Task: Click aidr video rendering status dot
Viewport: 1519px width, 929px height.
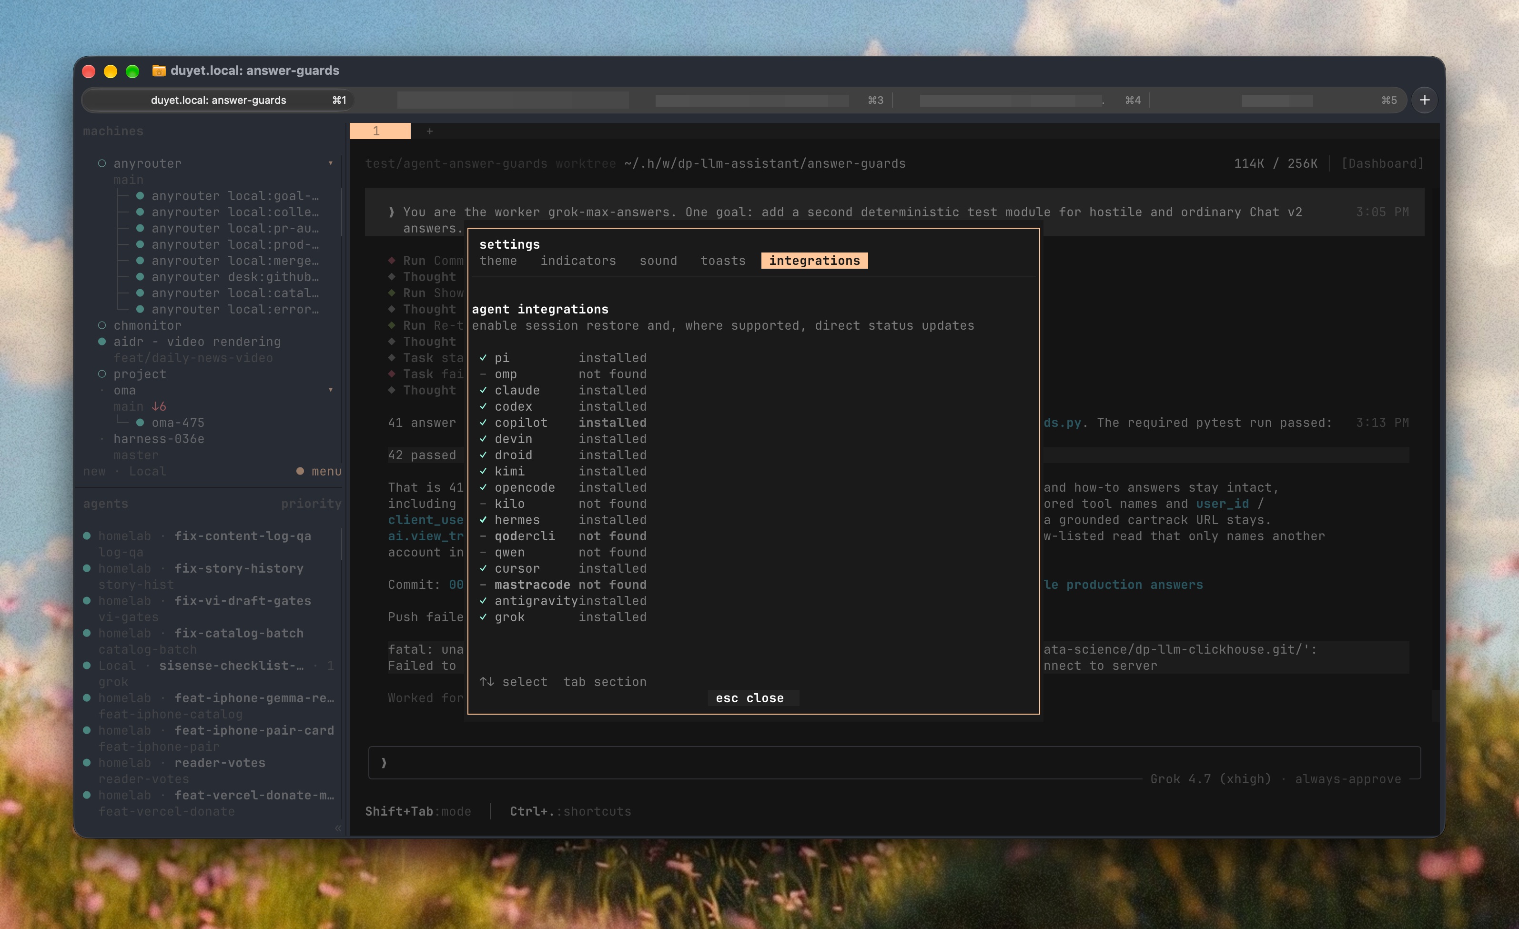Action: pos(101,342)
